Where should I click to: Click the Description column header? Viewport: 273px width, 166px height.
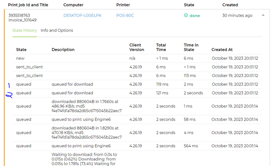pos(63,50)
